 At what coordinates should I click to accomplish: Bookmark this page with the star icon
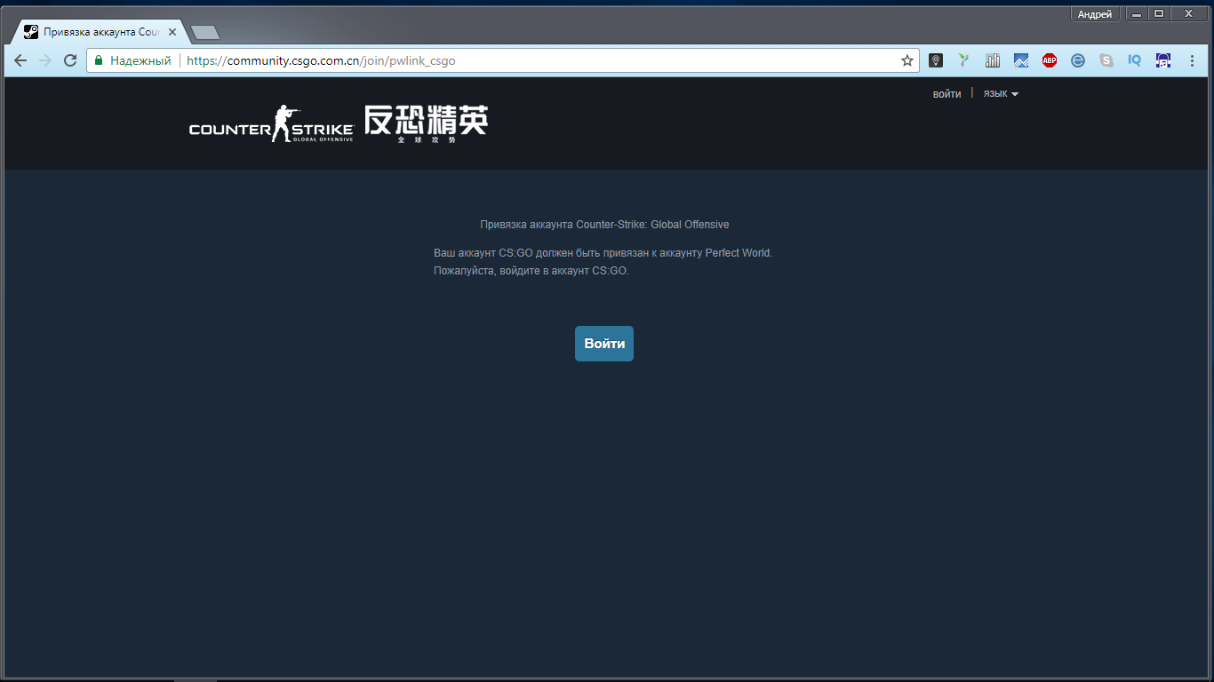pos(907,60)
